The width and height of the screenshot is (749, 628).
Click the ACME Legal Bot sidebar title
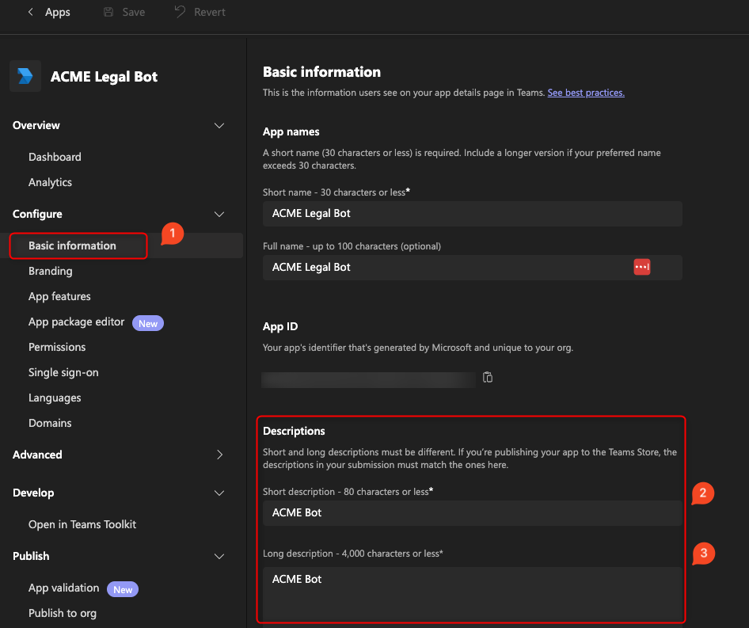(x=105, y=77)
